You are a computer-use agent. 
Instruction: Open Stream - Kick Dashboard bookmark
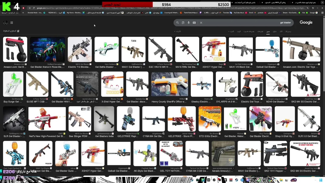coord(291,13)
